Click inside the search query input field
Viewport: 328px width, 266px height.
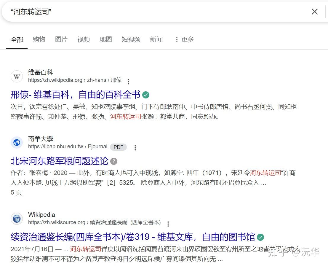click(x=119, y=12)
